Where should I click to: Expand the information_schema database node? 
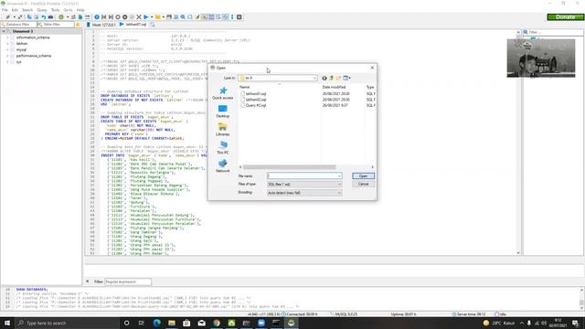7,37
